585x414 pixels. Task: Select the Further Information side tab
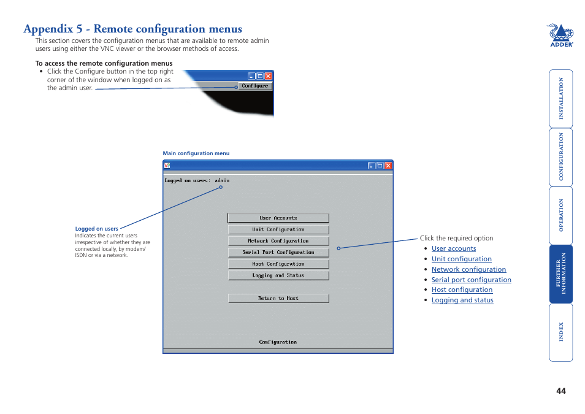click(560, 274)
